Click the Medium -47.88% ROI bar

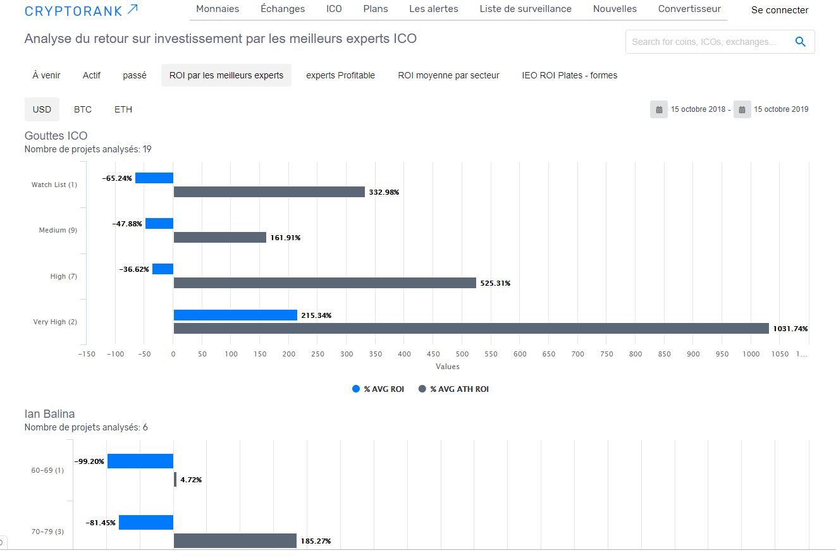click(159, 224)
